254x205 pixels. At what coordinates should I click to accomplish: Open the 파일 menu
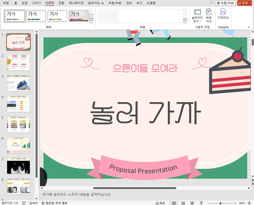pos(6,3)
